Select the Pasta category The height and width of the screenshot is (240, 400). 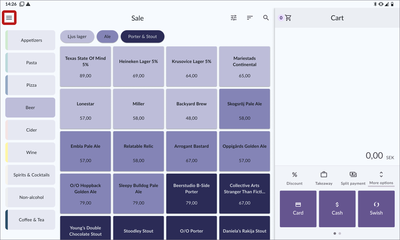(x=30, y=63)
